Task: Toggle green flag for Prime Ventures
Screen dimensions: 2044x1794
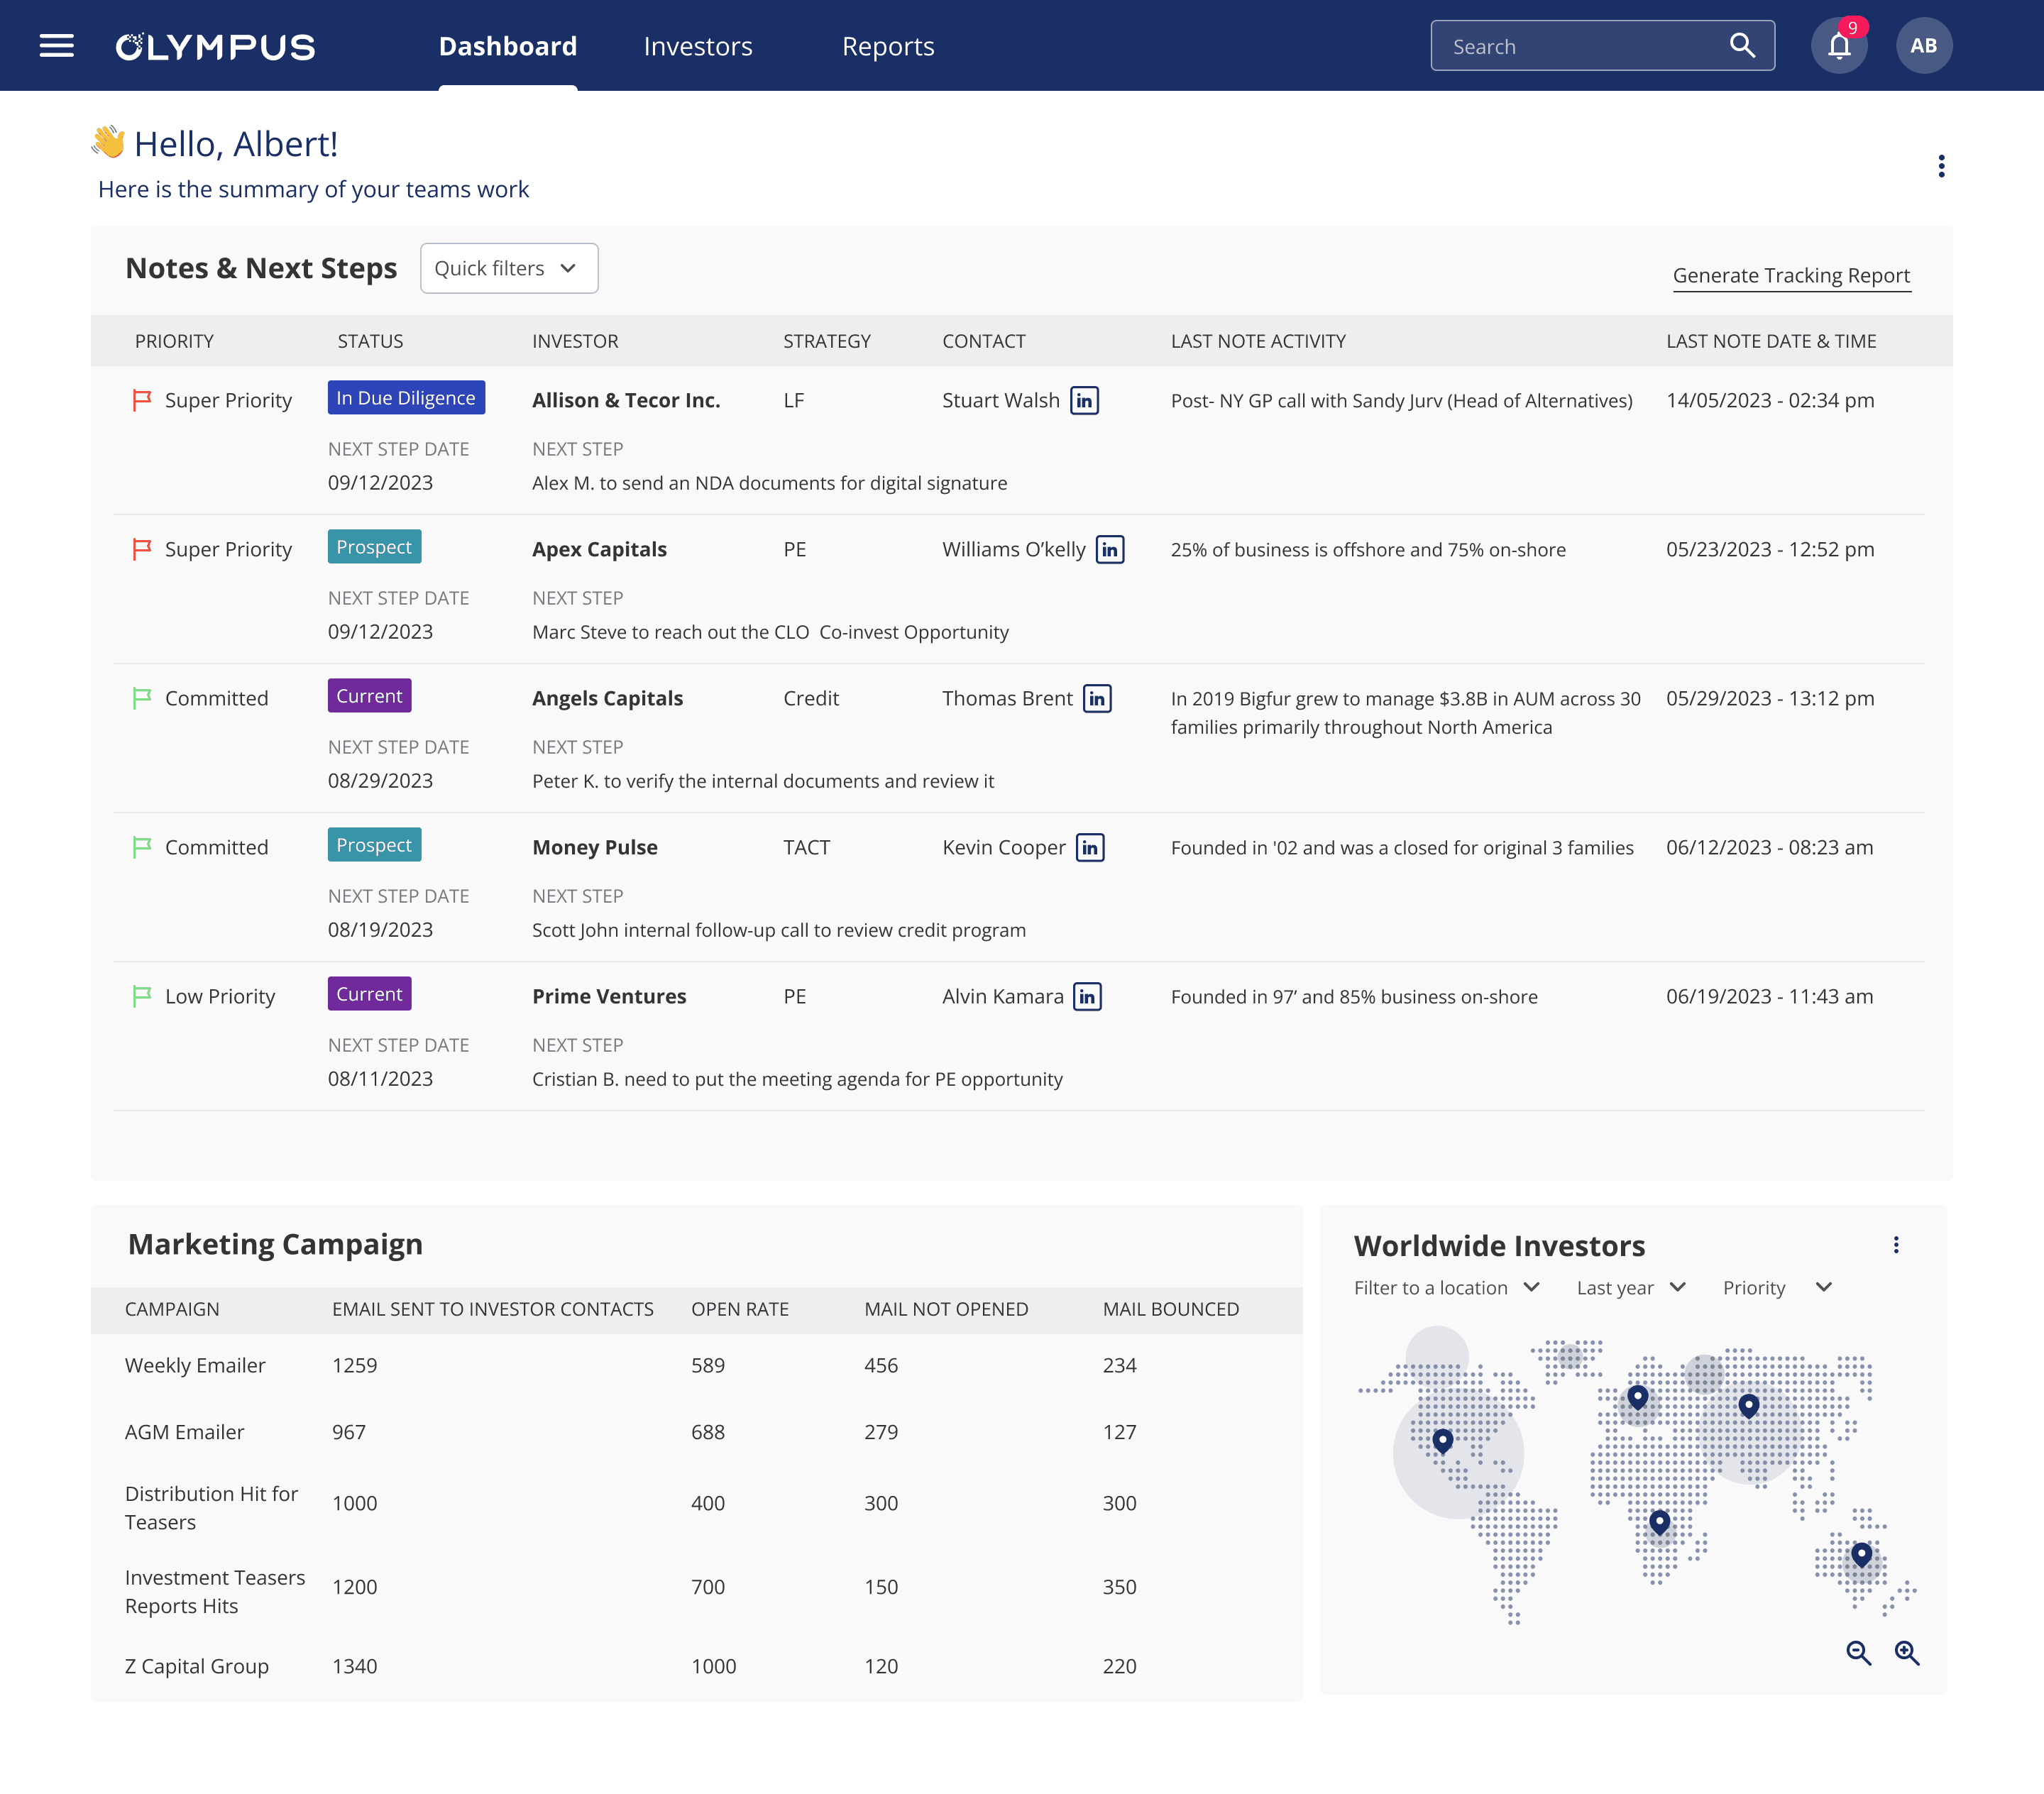Action: click(142, 996)
